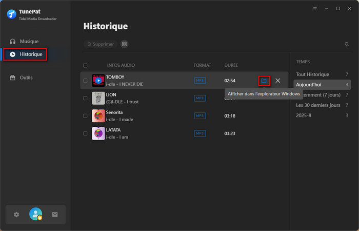Image resolution: width=359 pixels, height=231 pixels.
Task: Click the Senorita album thumbnail
Action: tap(98, 116)
